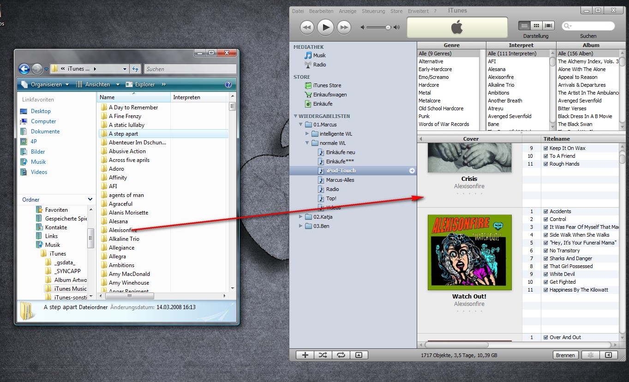Open Explorer help with the question mark icon
This screenshot has height=382, width=629.
pyautogui.click(x=228, y=84)
